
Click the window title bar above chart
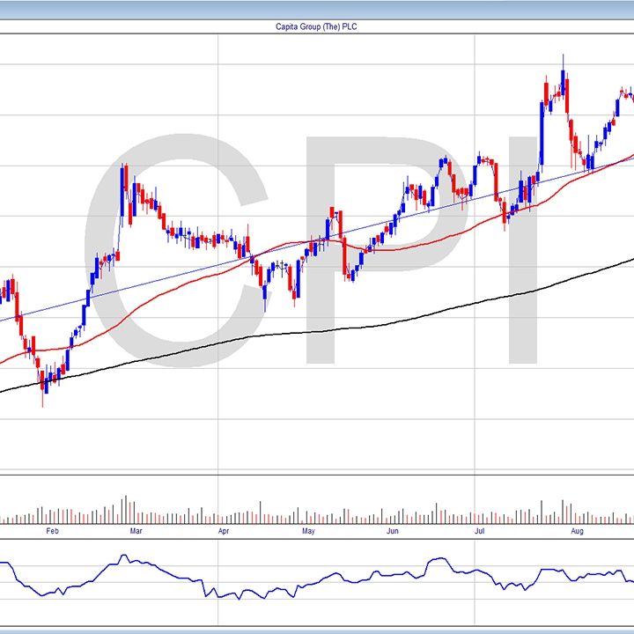(316, 9)
